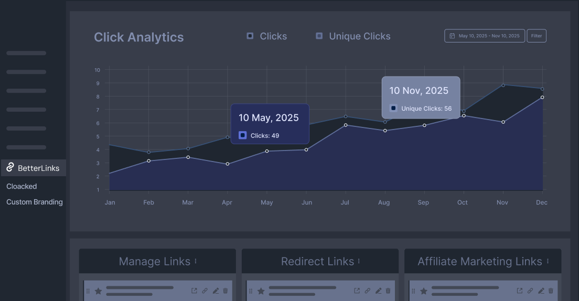Viewport: 579px width, 301px height.
Task: Star the first link in Manage Links
Action: (x=98, y=291)
